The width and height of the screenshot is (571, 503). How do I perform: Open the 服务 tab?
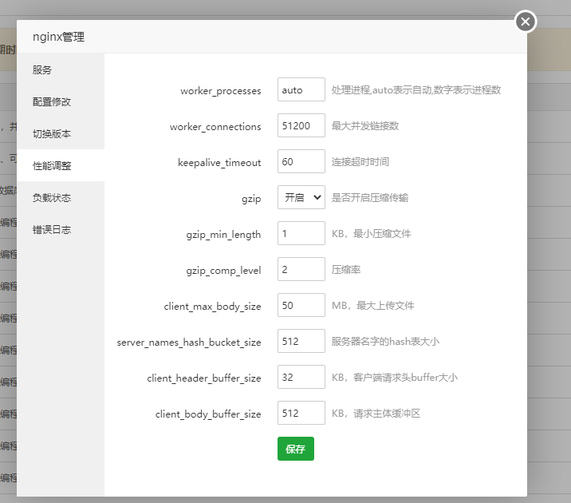pyautogui.click(x=61, y=69)
